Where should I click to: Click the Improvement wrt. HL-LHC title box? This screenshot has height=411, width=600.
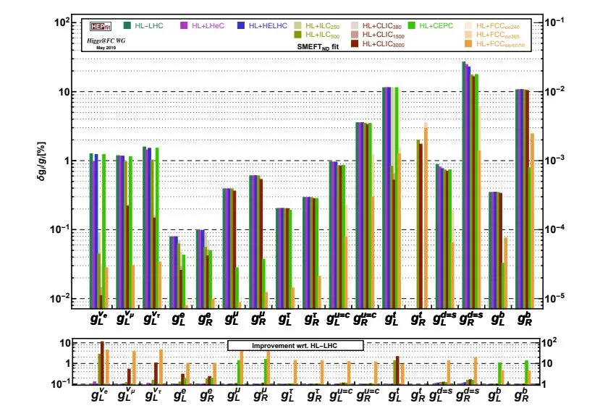(x=295, y=346)
